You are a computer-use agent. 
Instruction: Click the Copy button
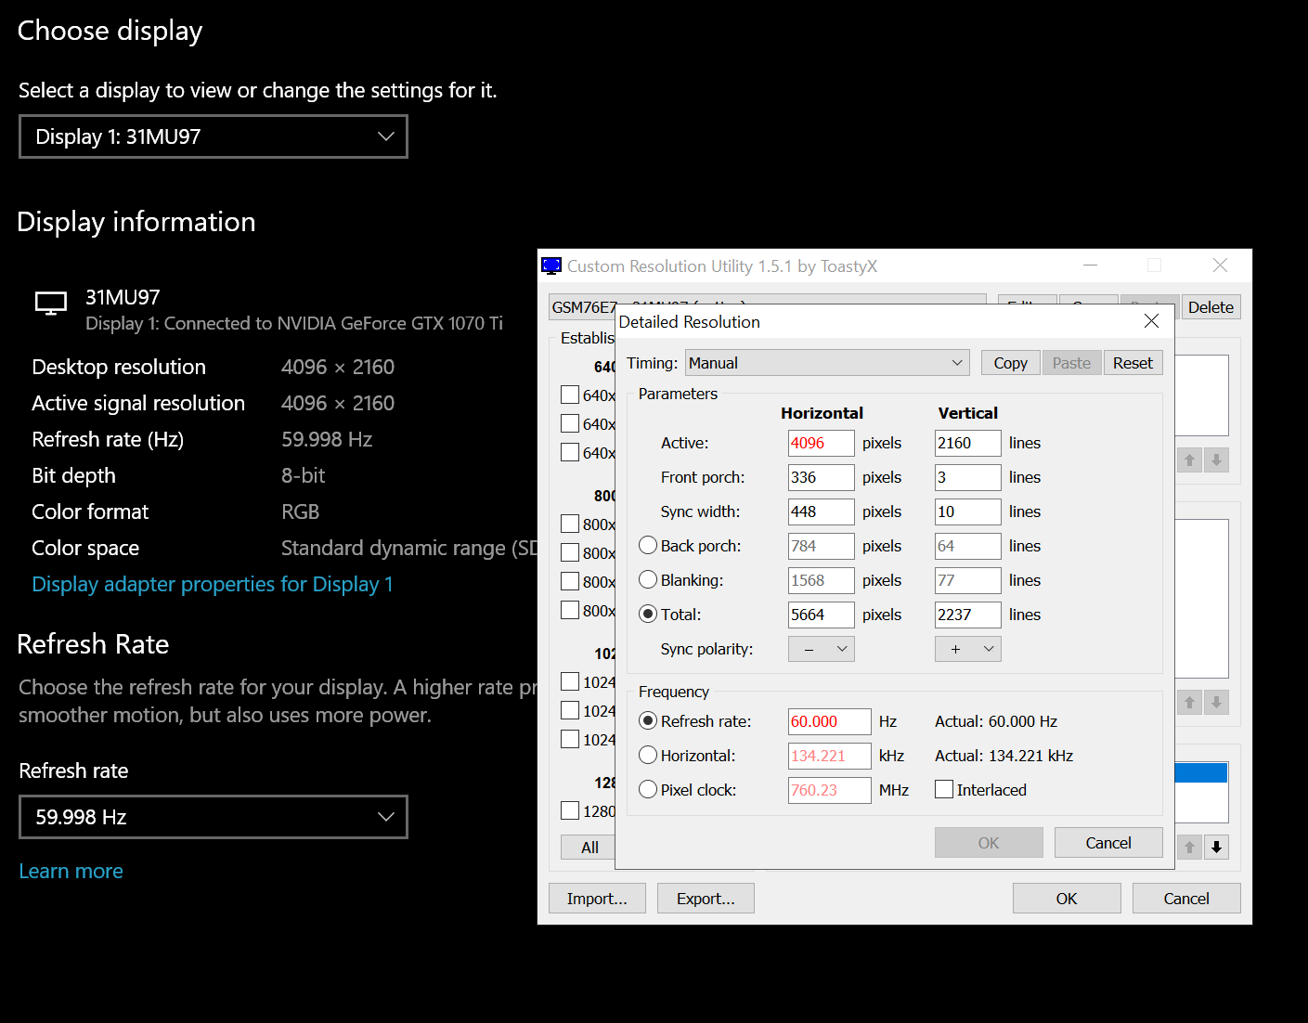pos(1010,363)
